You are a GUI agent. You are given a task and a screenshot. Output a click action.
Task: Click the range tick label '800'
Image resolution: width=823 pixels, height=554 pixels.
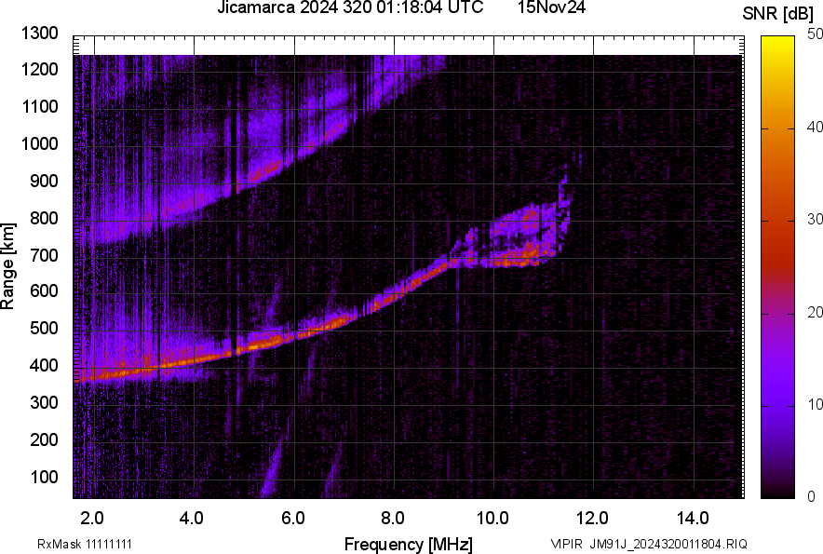coord(44,217)
